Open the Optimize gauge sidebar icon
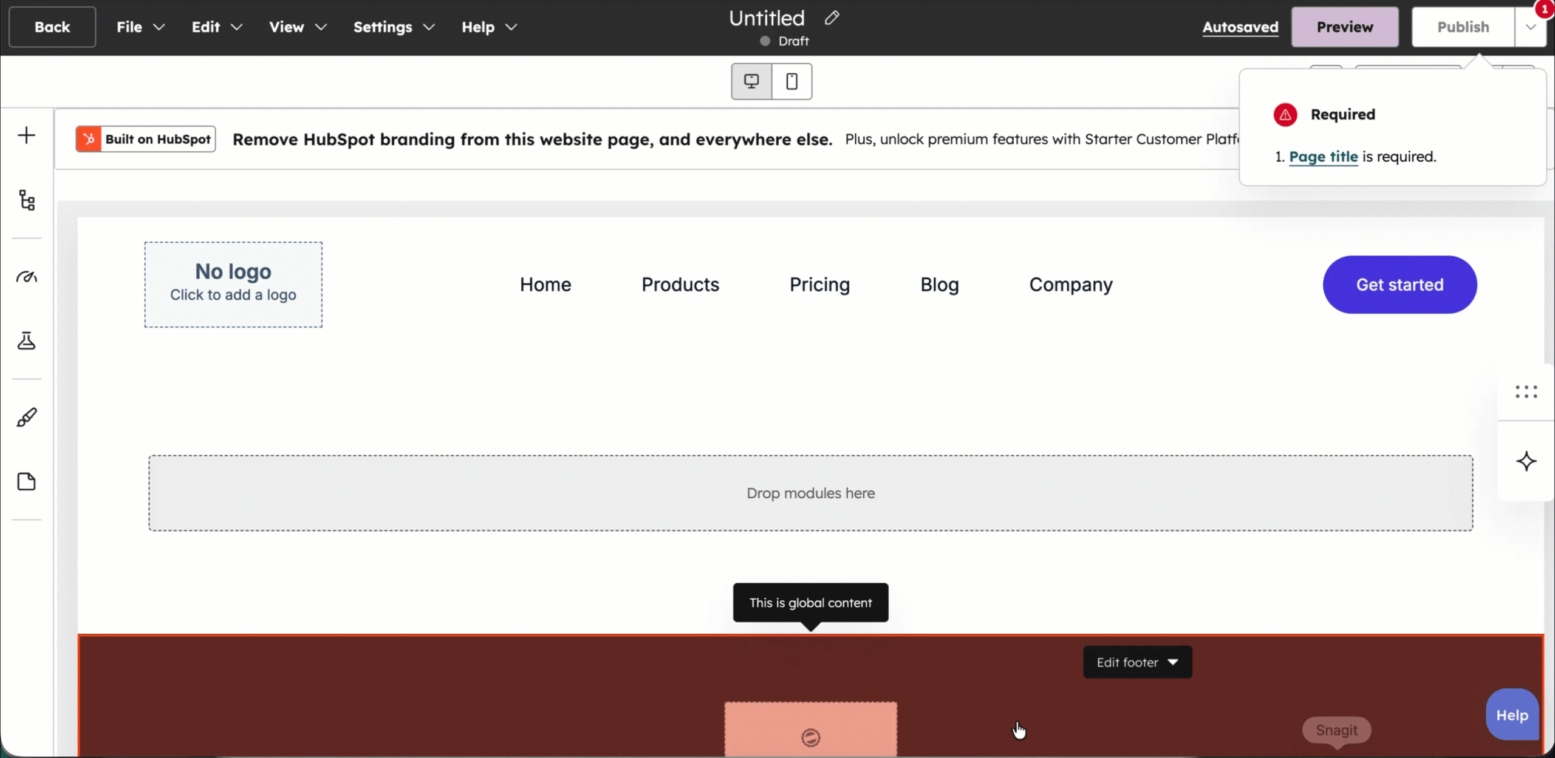Screen dimensions: 1555x758 point(27,277)
